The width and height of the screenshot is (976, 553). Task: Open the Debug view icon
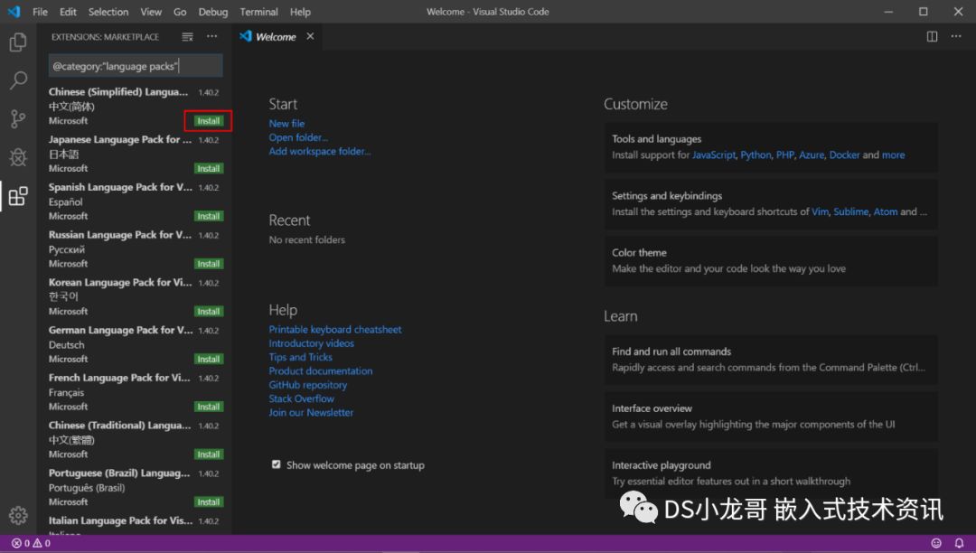[x=18, y=157]
